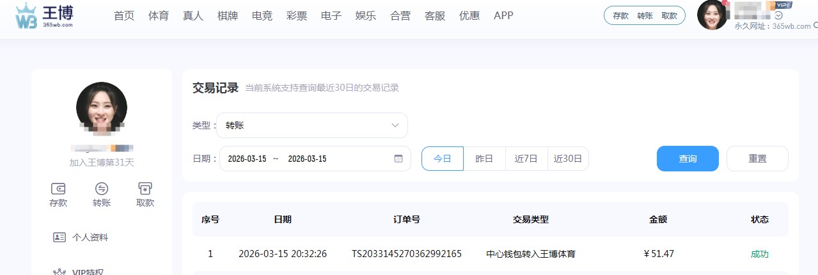The width and height of the screenshot is (818, 275).
Task: Click the 2026-03-15 20:32:26 timestamp cell
Action: tap(283, 254)
